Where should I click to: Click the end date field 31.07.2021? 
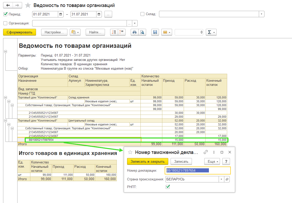click(84, 14)
